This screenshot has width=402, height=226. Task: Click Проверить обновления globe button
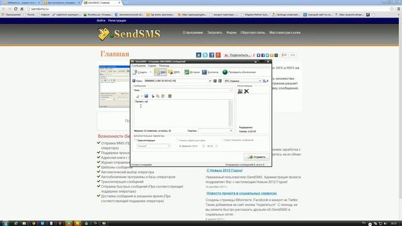point(239,72)
